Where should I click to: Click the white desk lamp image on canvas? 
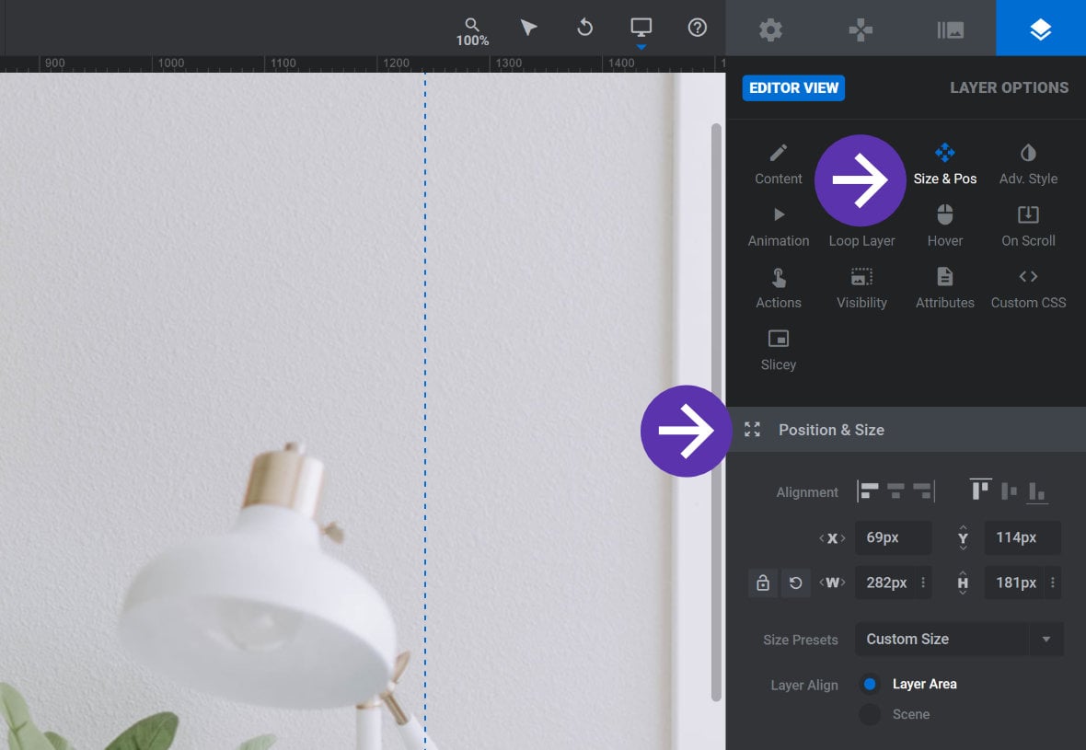(277, 595)
